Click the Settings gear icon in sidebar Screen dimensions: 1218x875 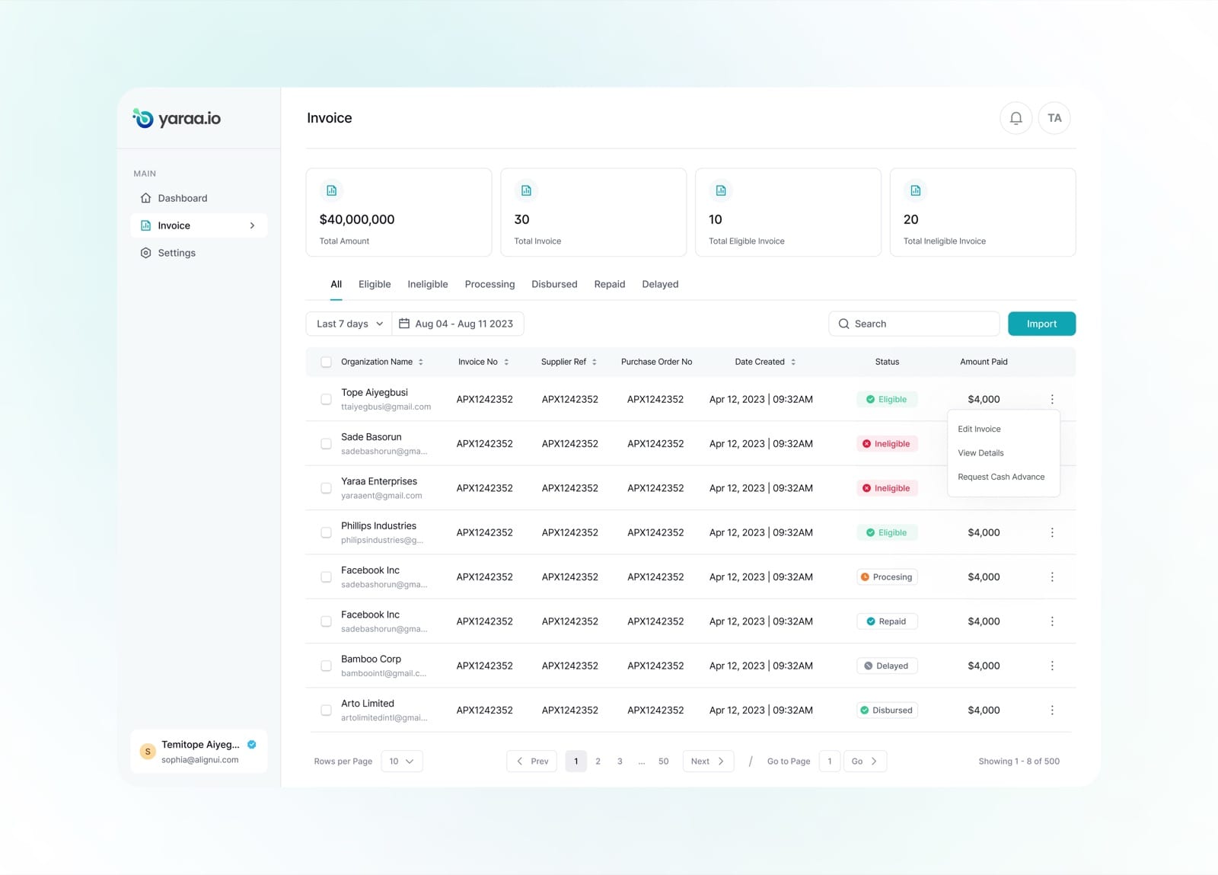tap(145, 253)
